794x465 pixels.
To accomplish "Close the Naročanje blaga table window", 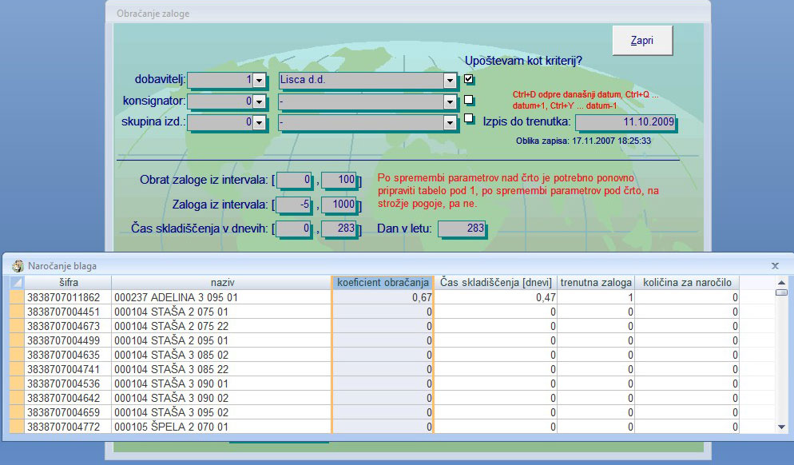I will [x=775, y=265].
